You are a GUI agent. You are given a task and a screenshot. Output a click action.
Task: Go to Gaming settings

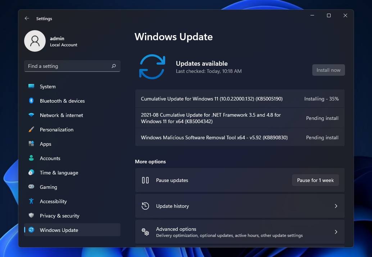72,187
